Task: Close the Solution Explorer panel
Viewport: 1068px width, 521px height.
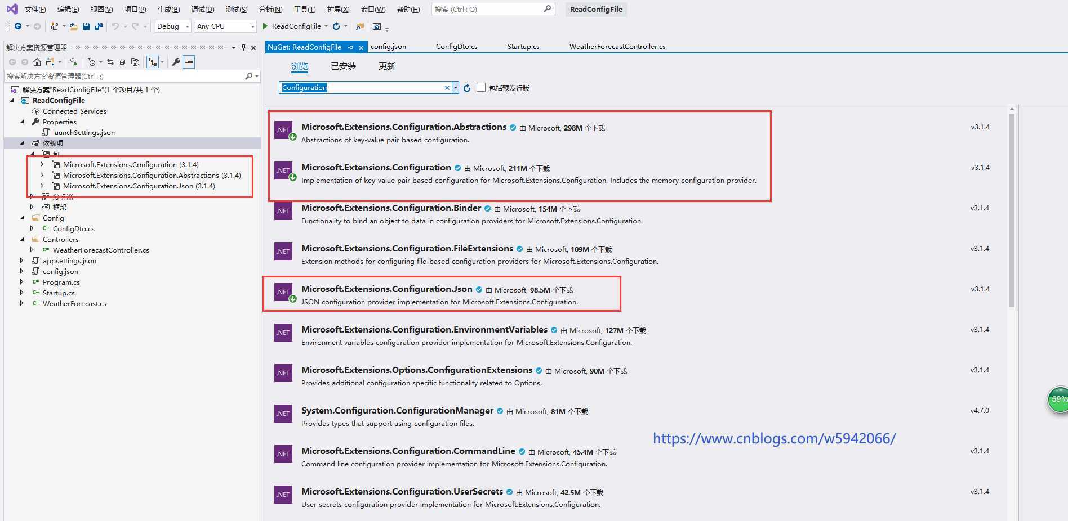Action: tap(253, 47)
